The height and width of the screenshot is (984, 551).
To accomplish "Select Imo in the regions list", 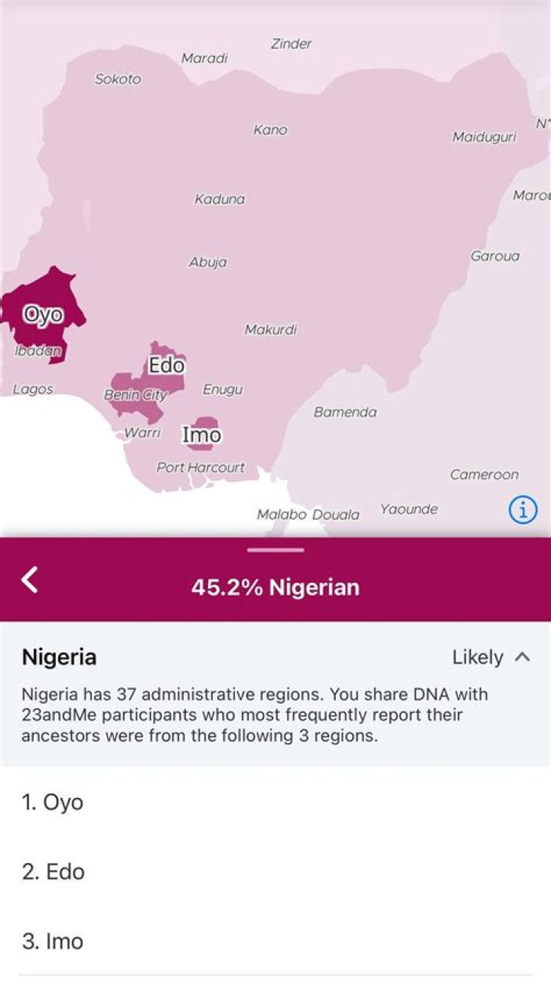I will [x=53, y=941].
